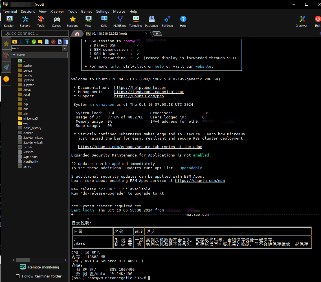Enable Follow terminal folder checkbox
The width and height of the screenshot is (321, 282).
(18, 276)
